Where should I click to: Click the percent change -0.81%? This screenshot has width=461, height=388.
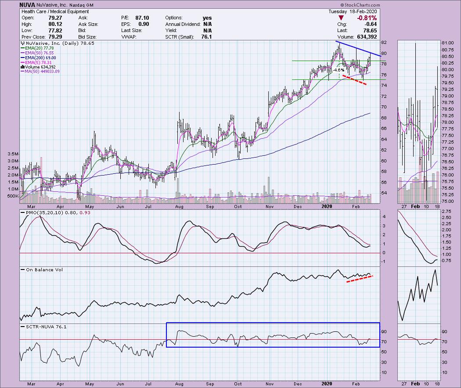pos(367,18)
